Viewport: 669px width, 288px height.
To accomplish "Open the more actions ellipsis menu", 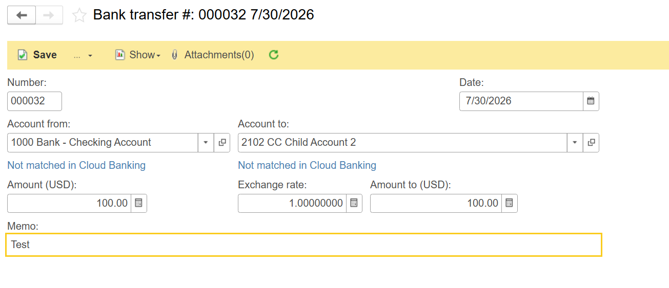I will [x=83, y=55].
